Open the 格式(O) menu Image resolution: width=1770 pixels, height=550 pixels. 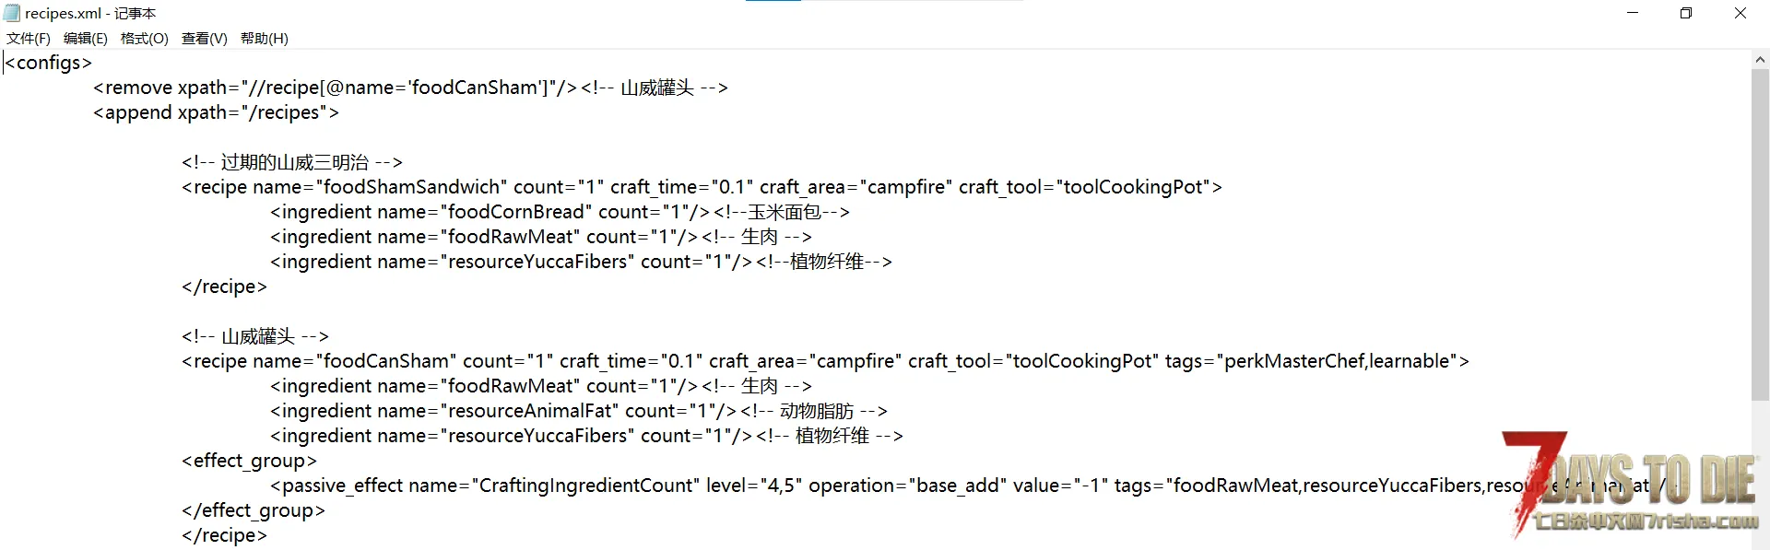point(144,39)
